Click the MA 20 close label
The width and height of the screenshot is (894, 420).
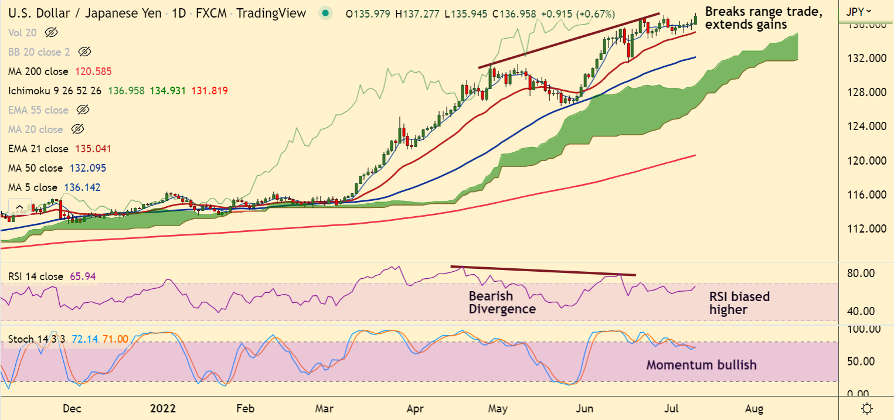[36, 129]
